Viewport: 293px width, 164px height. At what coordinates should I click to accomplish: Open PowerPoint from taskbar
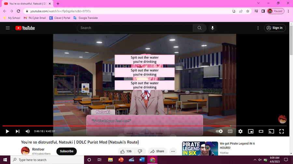pos(121,160)
